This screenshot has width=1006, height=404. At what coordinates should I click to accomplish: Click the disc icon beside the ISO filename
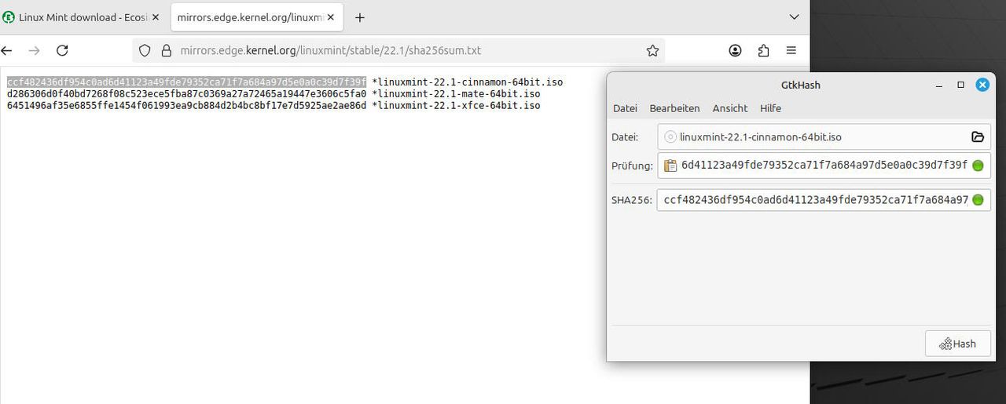(x=670, y=136)
